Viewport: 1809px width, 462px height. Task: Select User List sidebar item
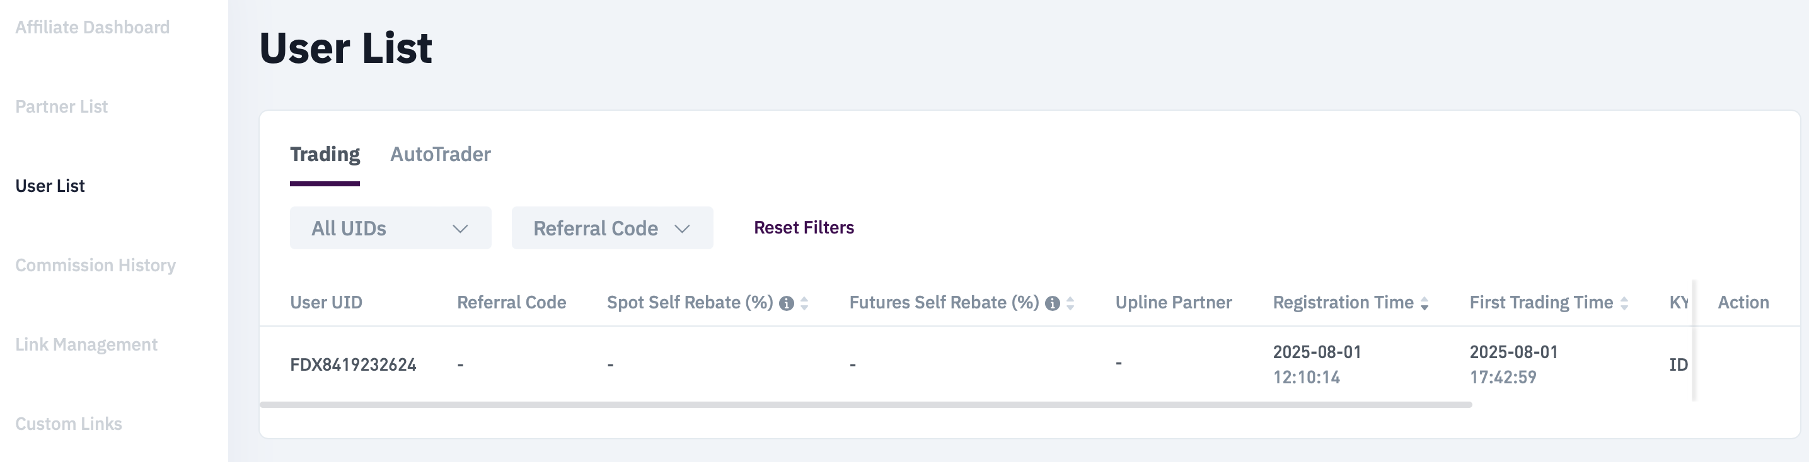tap(50, 186)
